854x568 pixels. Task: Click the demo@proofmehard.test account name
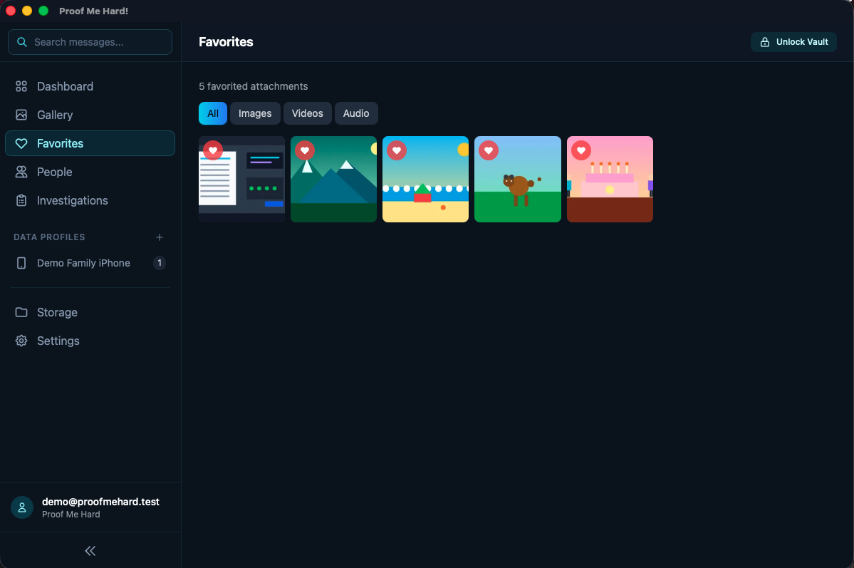click(100, 502)
